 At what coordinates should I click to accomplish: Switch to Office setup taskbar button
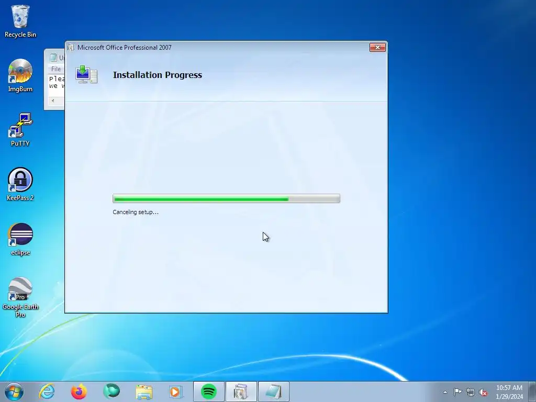pyautogui.click(x=241, y=392)
